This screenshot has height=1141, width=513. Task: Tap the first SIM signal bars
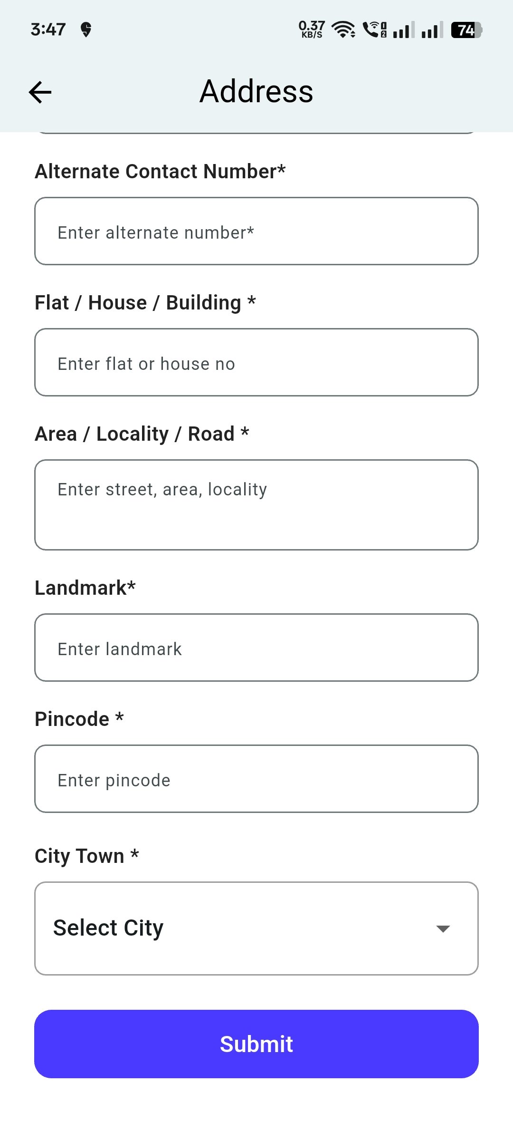[x=404, y=30]
